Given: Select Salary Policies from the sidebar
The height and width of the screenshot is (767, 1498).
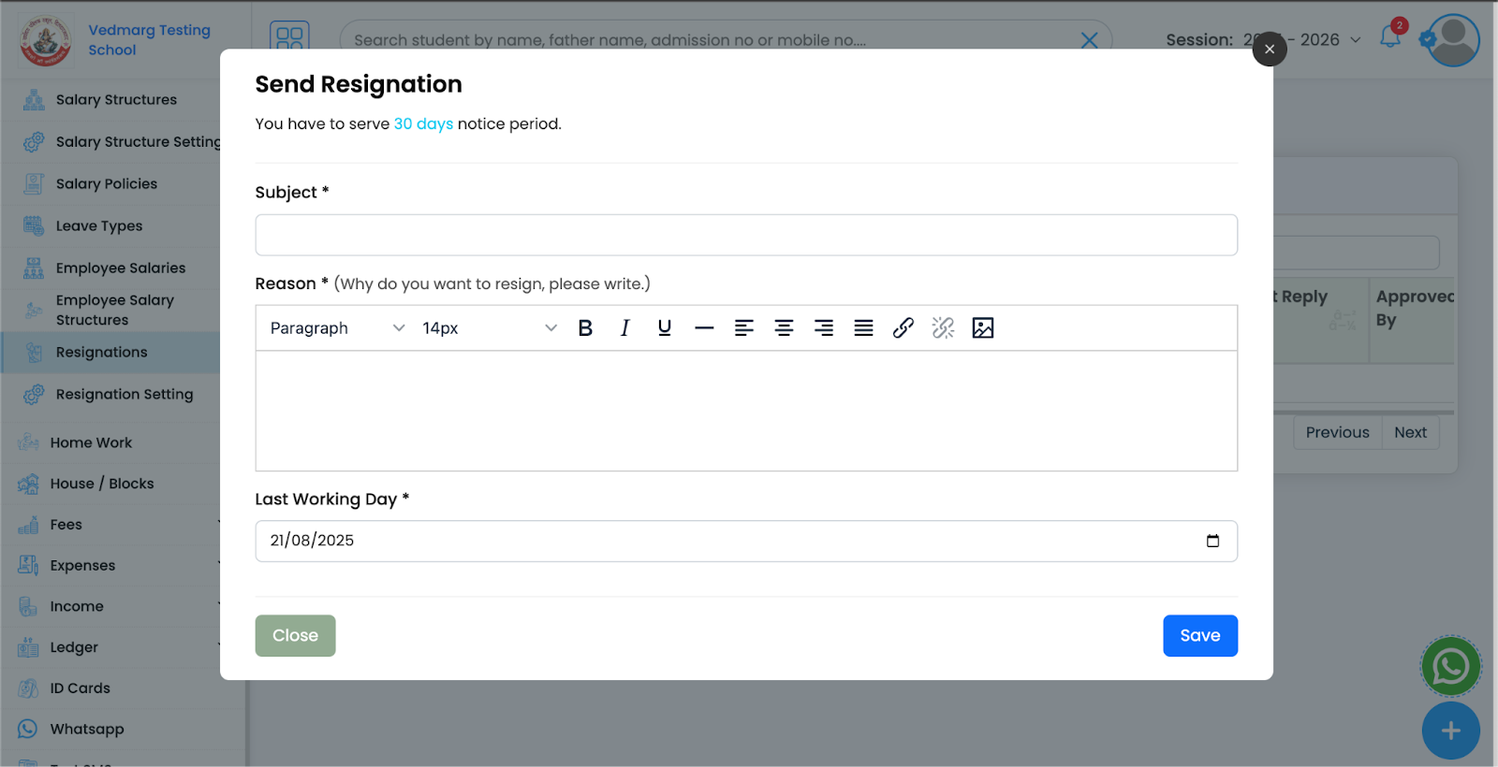Looking at the screenshot, I should 106,184.
